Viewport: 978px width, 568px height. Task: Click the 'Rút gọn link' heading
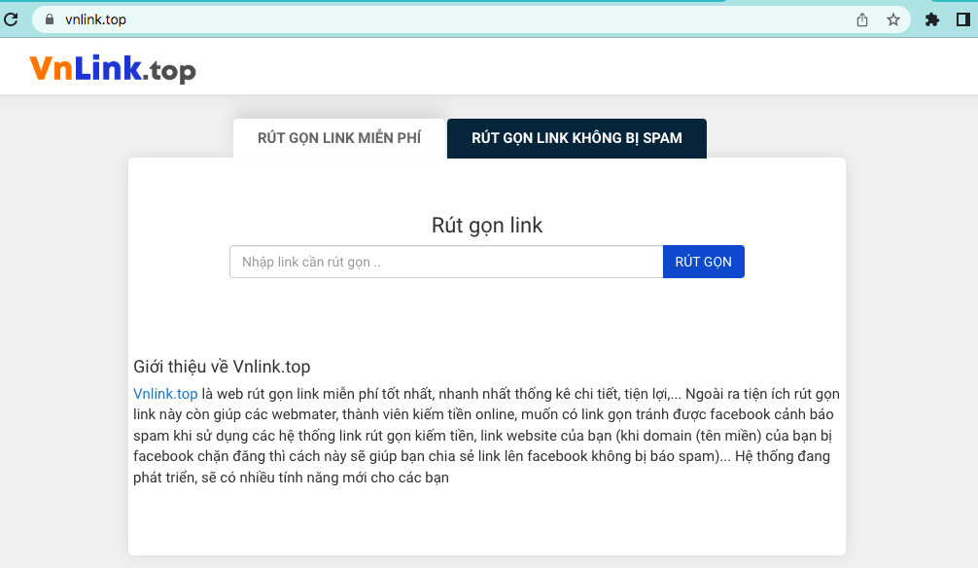click(487, 226)
